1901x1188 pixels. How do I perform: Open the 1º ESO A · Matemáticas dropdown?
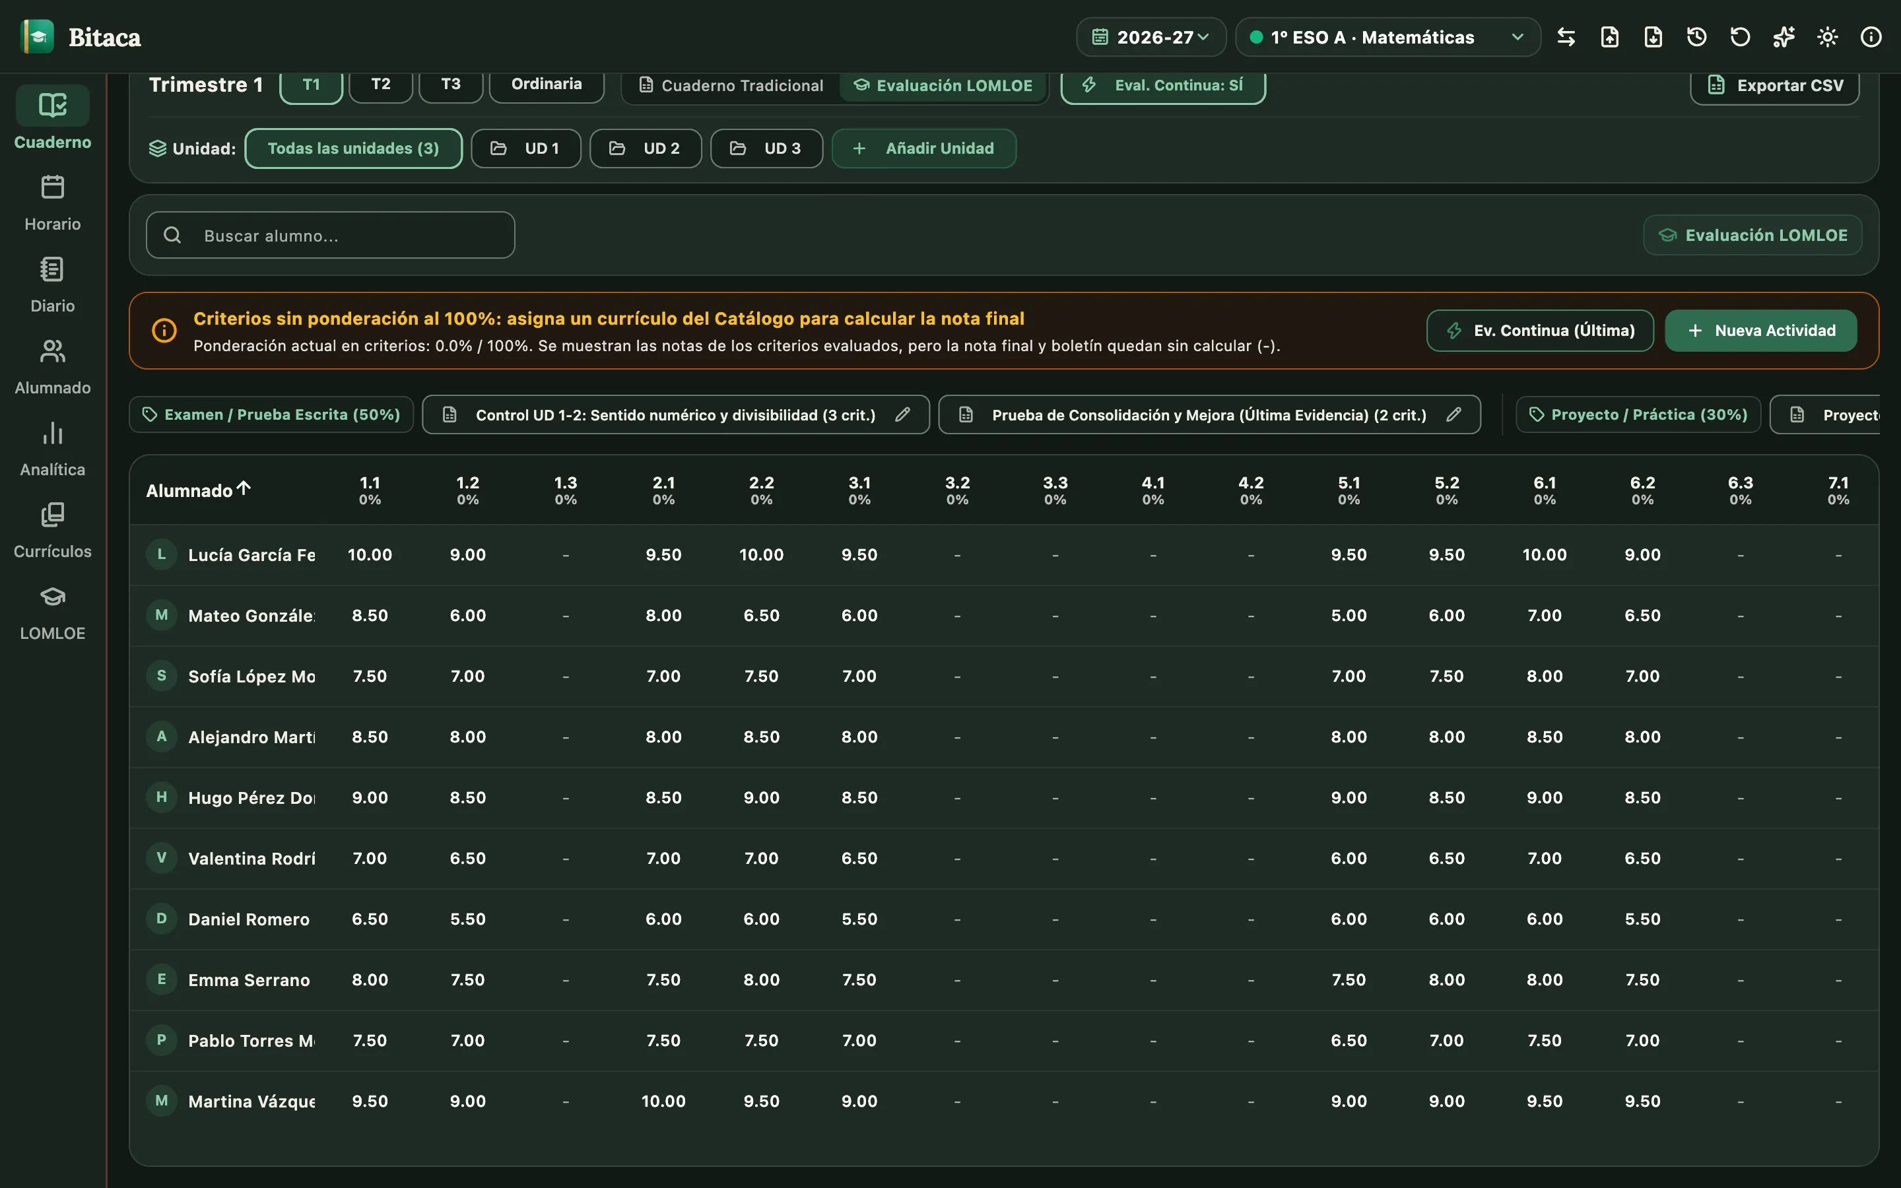pos(1387,37)
